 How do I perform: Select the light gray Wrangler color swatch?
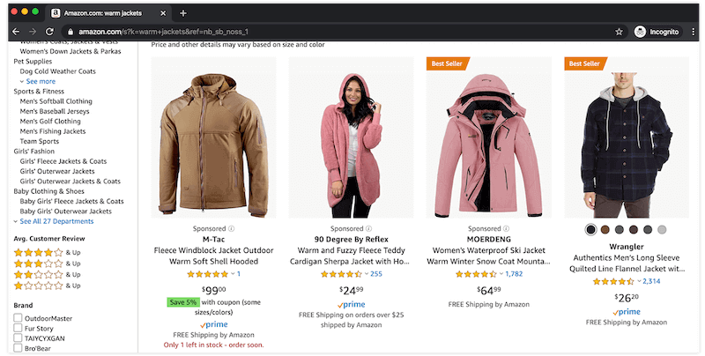[662, 230]
